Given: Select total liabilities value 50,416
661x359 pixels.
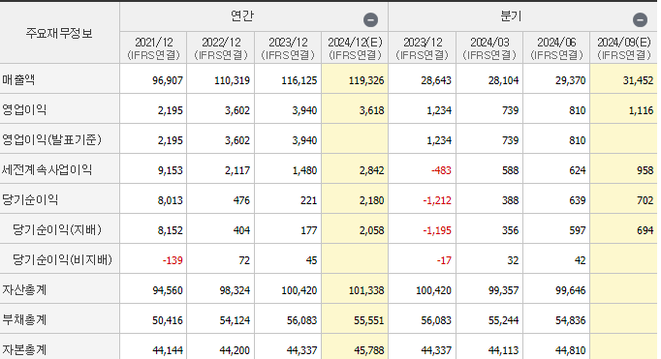Looking at the screenshot, I should pyautogui.click(x=168, y=320).
